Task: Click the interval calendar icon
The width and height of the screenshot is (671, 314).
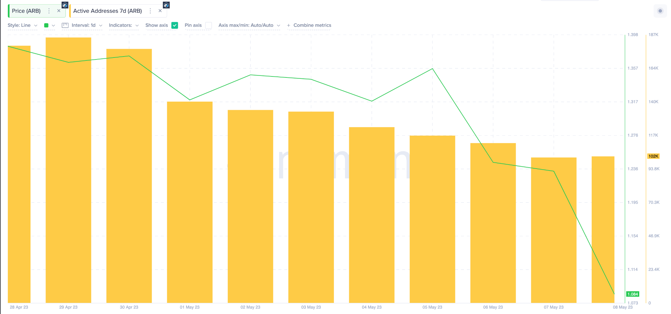Action: tap(65, 25)
